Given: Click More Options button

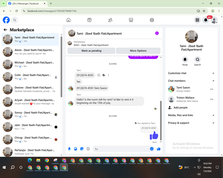Looking at the screenshot, I should [x=138, y=51].
